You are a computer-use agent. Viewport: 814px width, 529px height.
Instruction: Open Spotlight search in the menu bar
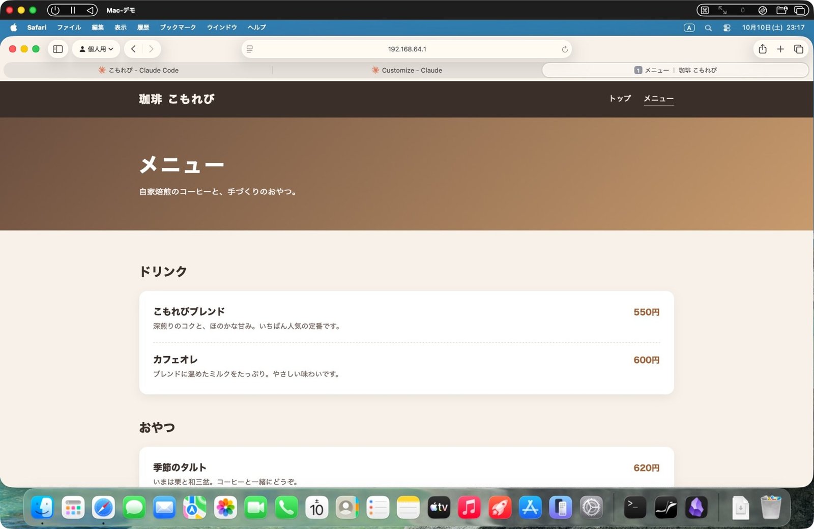708,28
